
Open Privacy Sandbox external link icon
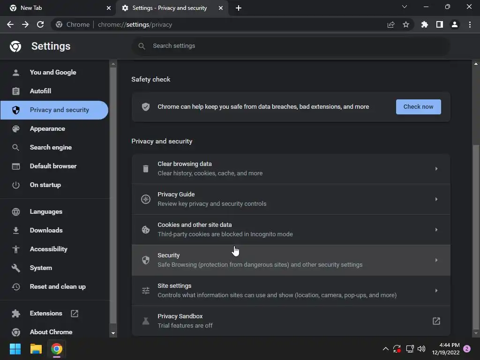pos(436,321)
